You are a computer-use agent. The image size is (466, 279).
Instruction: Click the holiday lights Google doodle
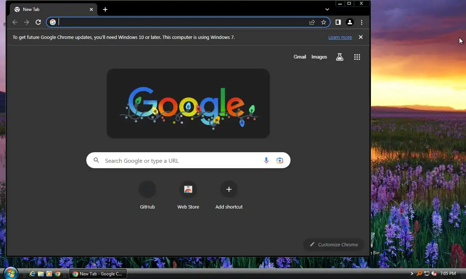[x=188, y=104]
